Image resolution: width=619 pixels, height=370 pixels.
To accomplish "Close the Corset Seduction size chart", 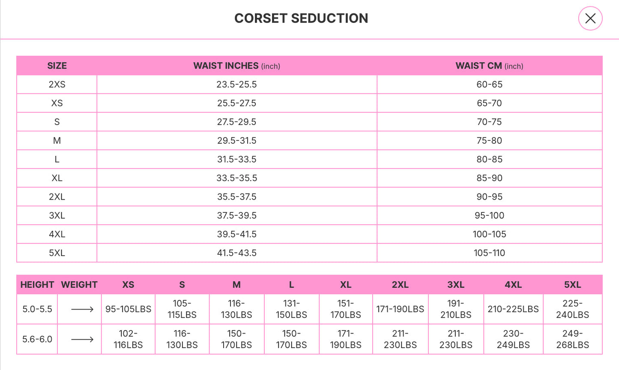I will 590,18.
